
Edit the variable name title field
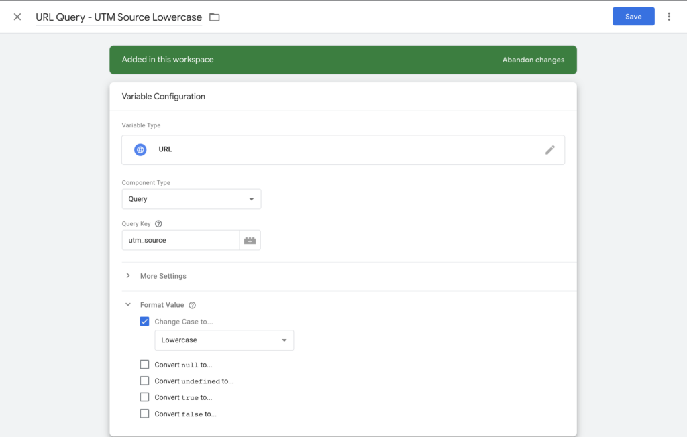pyautogui.click(x=119, y=17)
